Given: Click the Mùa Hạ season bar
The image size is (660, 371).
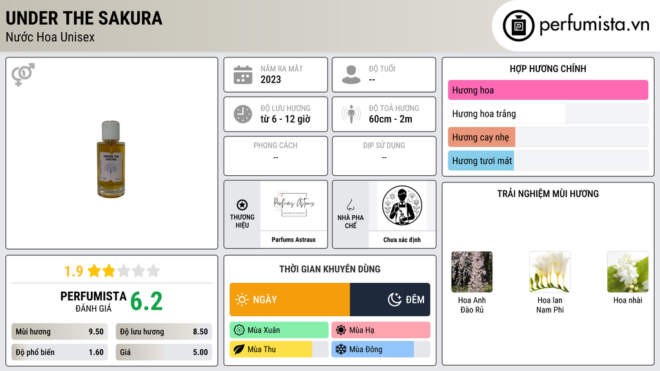Looking at the screenshot, I should 381,330.
